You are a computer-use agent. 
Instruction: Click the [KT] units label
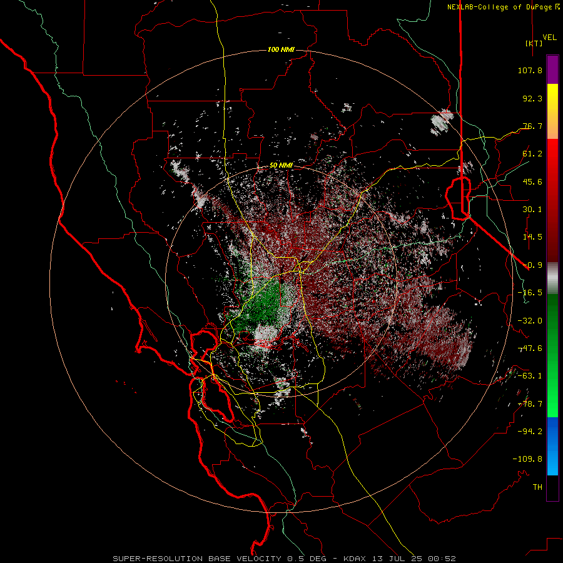click(534, 43)
